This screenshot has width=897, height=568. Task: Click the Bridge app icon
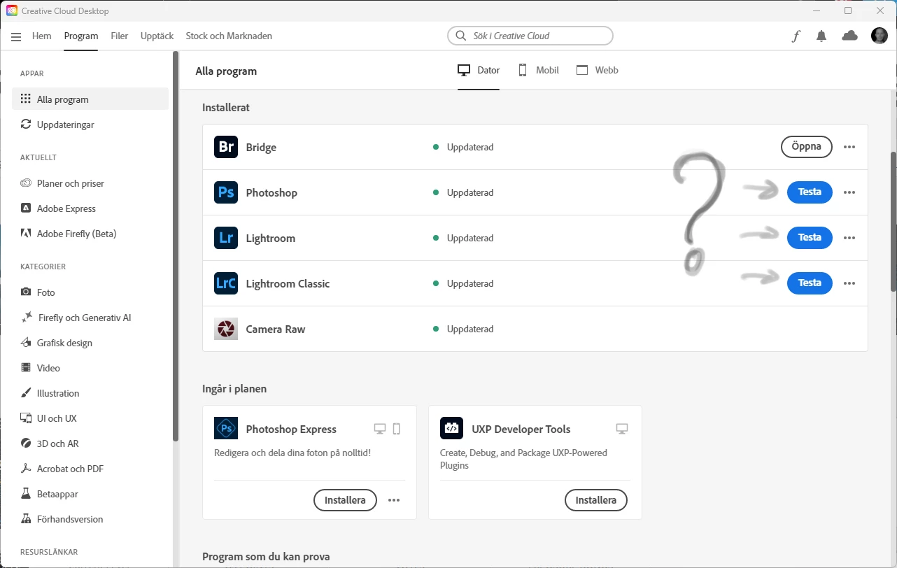coord(226,147)
